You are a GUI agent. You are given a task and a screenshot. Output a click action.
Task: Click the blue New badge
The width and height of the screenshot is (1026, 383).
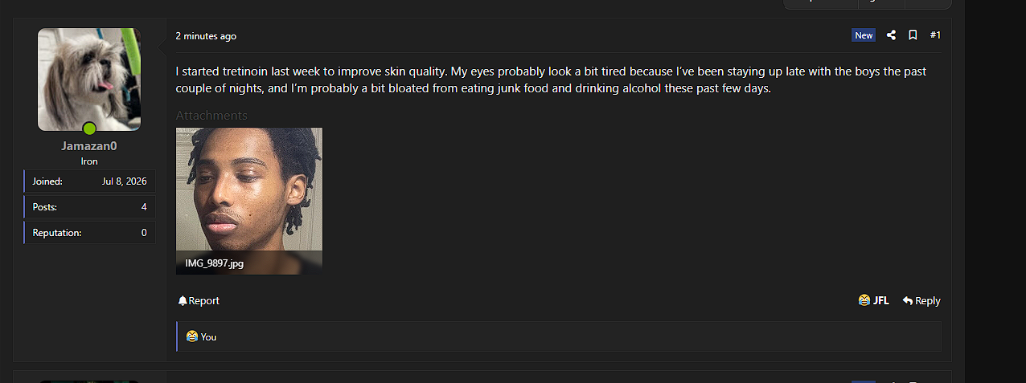click(864, 35)
